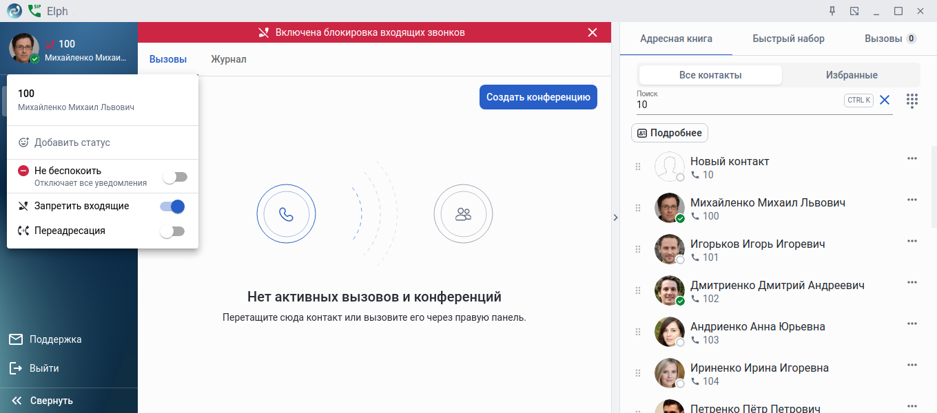Select the Избранные filter
This screenshot has height=413, width=937.
(x=852, y=75)
